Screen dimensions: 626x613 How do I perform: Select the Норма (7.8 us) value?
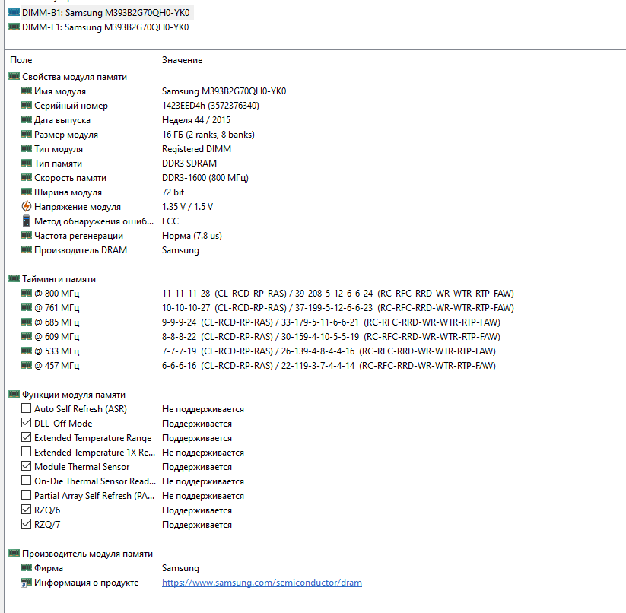point(192,236)
